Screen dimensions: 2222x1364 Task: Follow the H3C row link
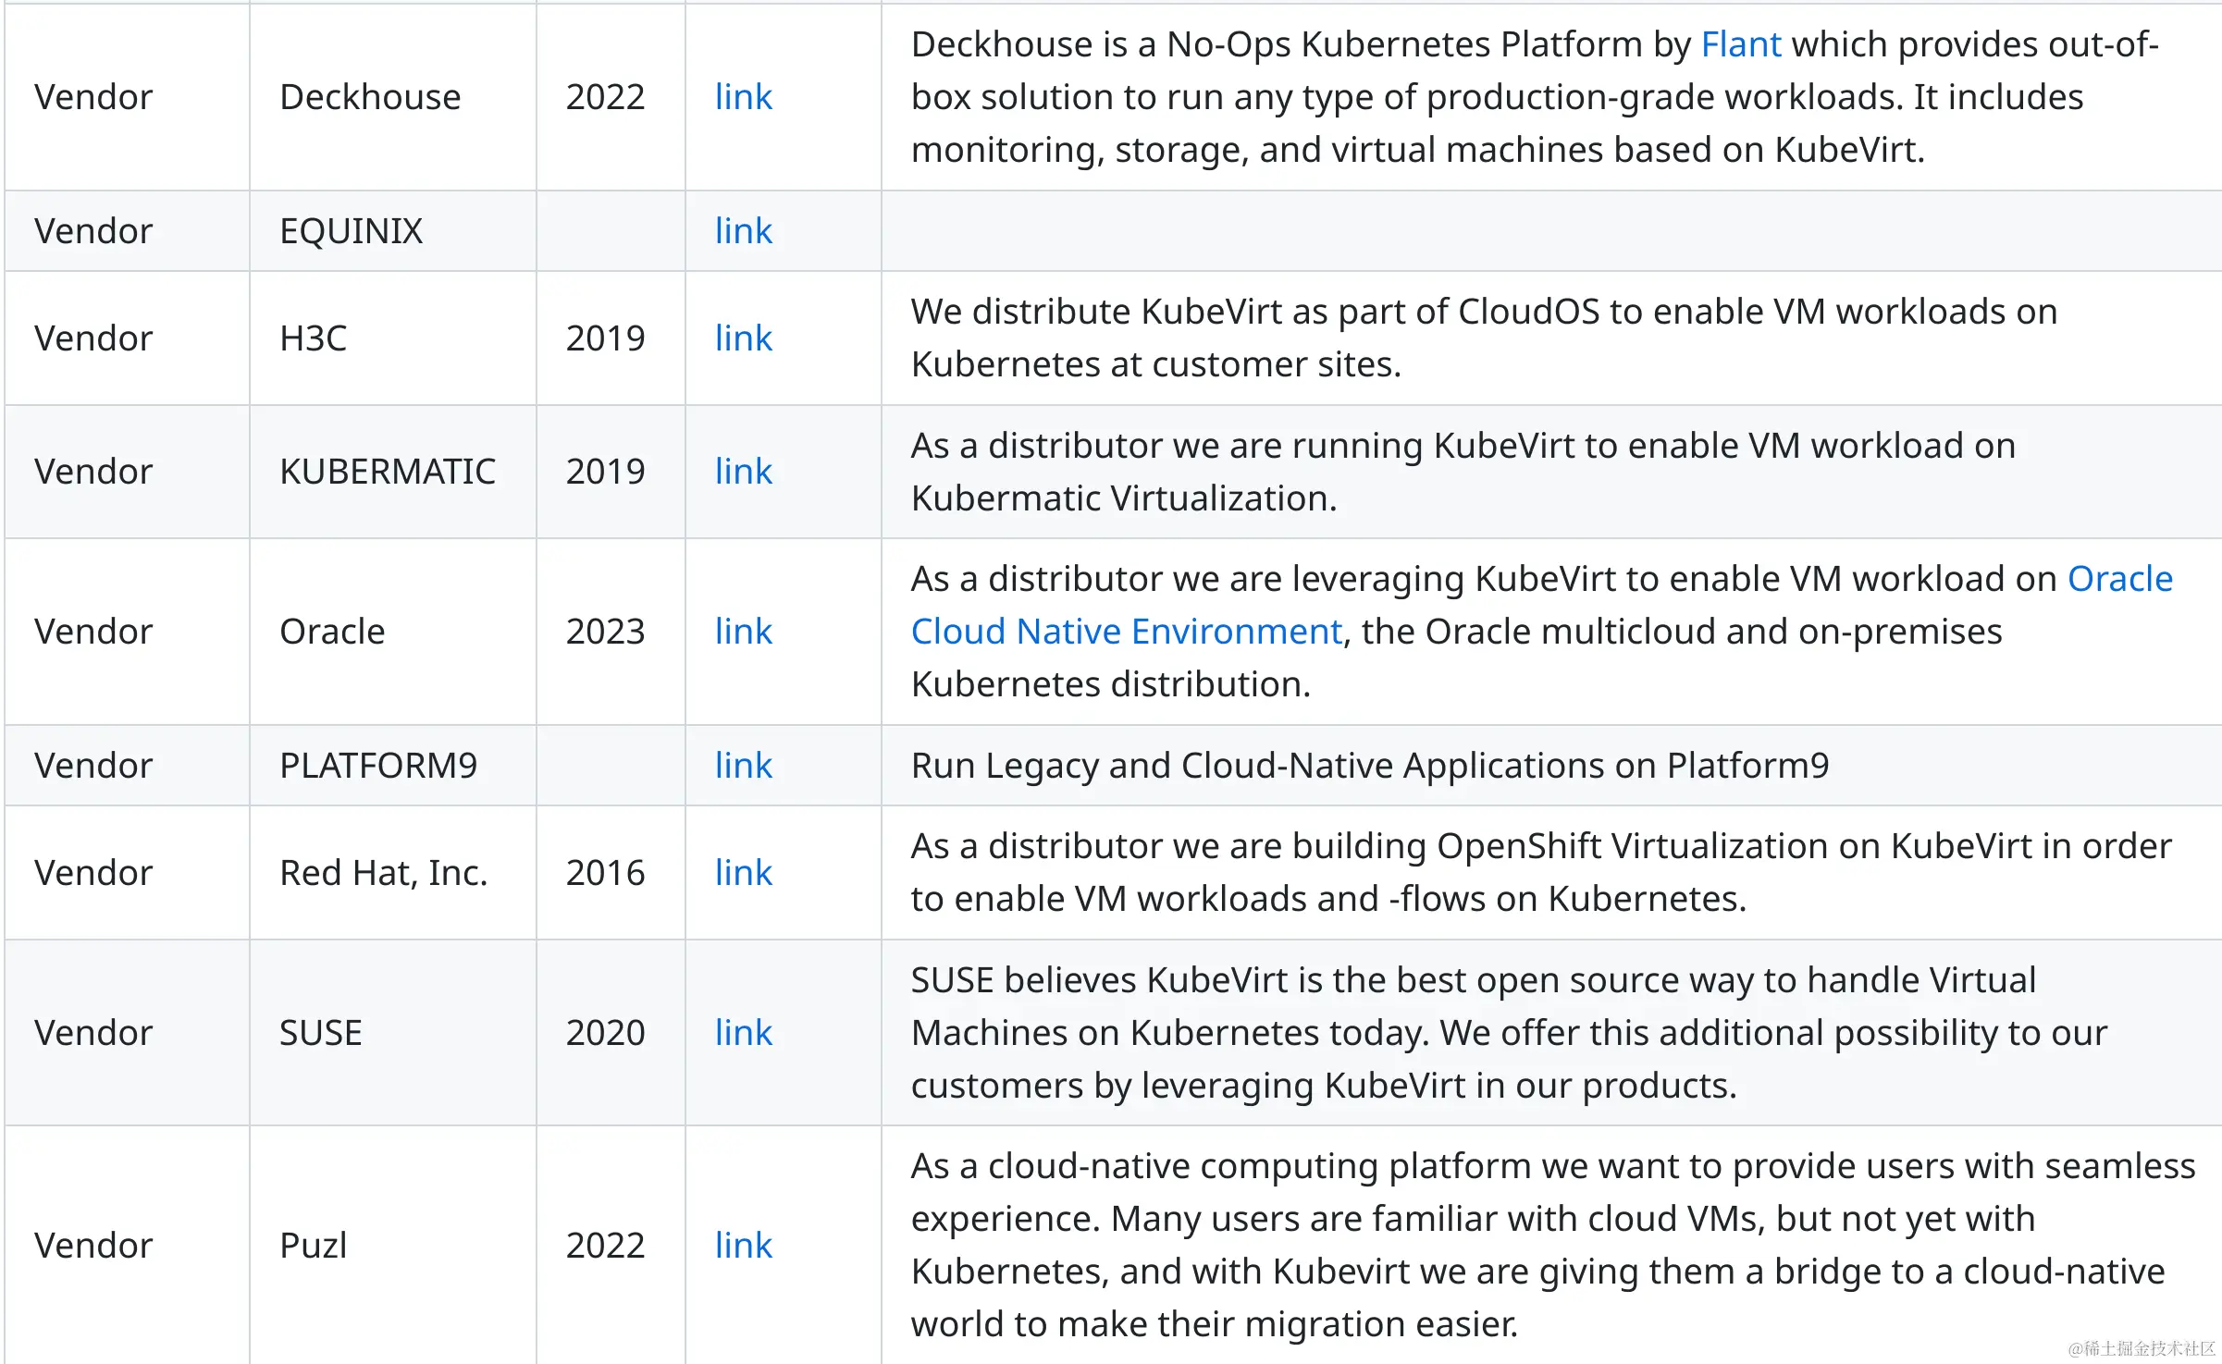[x=743, y=338]
